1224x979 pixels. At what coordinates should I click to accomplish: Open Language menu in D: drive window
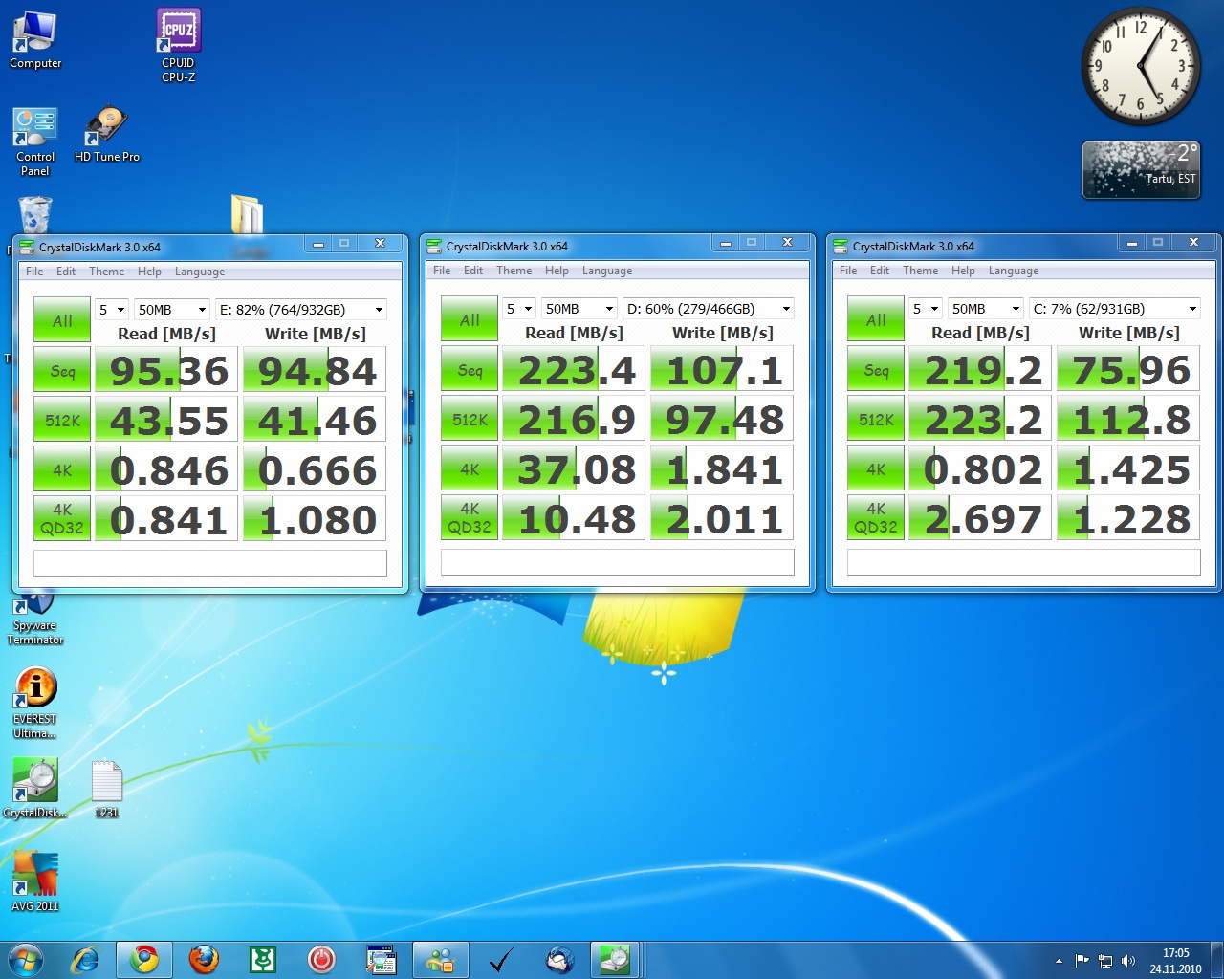(607, 271)
